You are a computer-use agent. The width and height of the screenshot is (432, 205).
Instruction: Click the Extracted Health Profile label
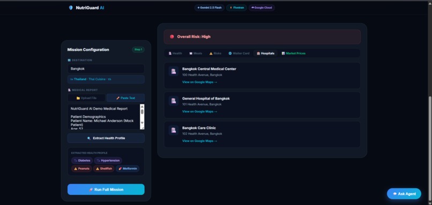90,153
